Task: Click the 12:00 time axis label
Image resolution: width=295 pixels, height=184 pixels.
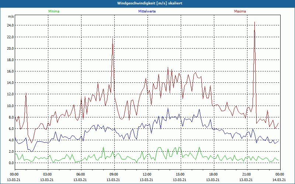Action: tap(146, 174)
